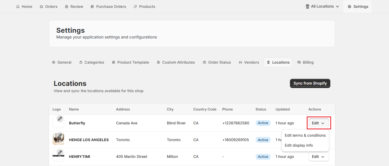Click the location pin icon beside All Locations
Screen dimensions: 389x166
(x=308, y=6)
